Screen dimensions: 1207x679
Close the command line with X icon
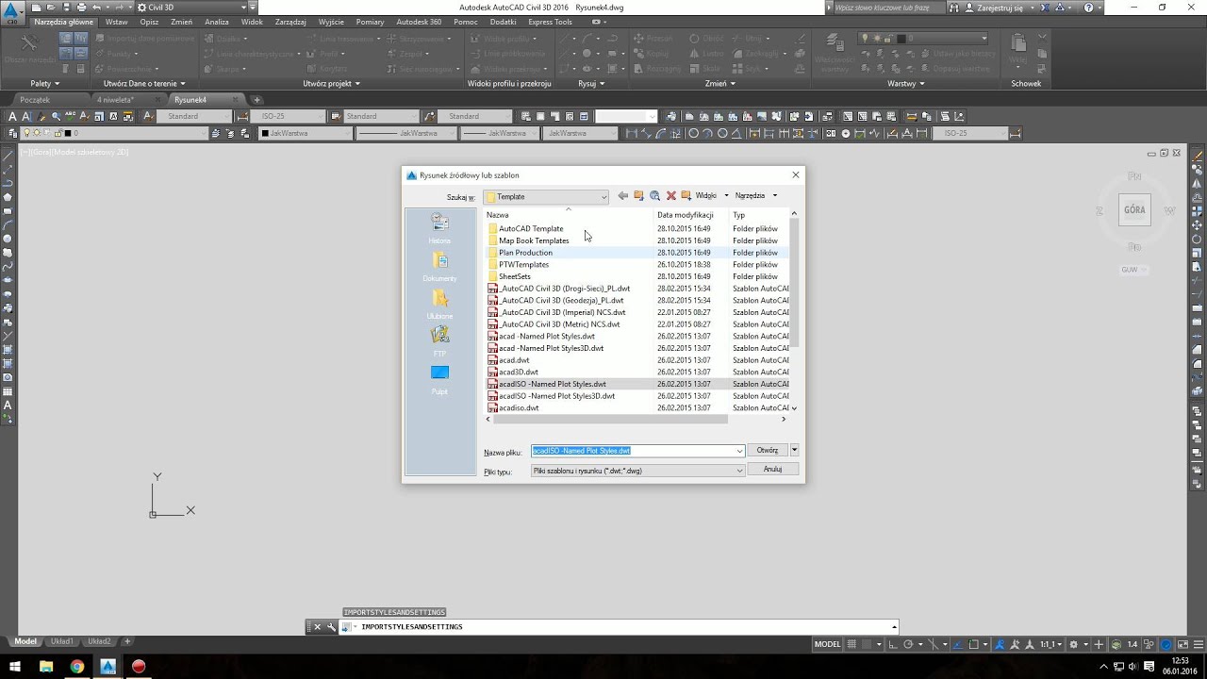pos(317,627)
